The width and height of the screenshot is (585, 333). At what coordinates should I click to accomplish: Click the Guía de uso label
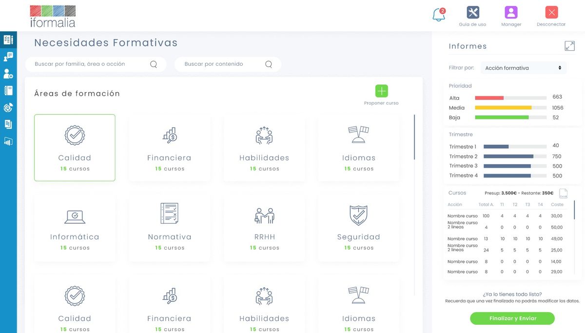472,24
